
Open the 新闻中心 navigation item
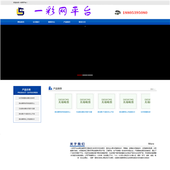coord(51,22)
